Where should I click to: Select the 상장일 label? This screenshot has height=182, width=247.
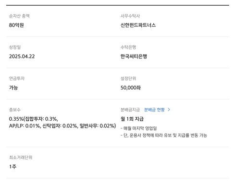(15, 47)
